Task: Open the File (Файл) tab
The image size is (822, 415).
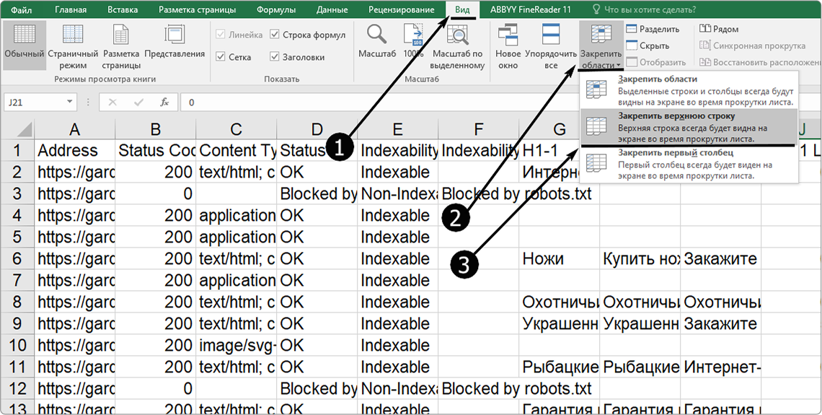Action: tap(20, 9)
